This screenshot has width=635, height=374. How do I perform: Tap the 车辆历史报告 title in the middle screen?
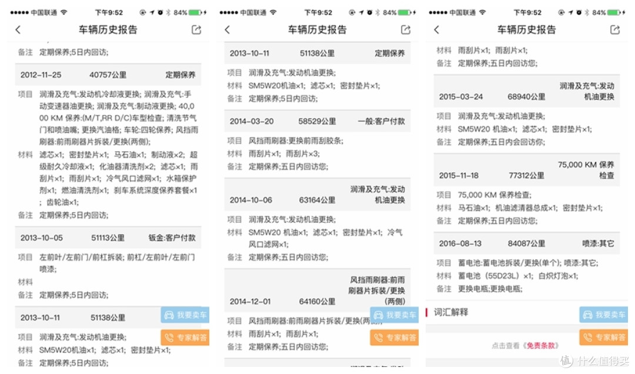click(317, 29)
